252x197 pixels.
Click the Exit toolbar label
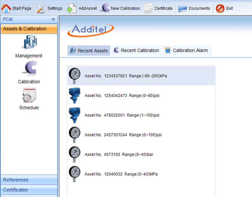(x=229, y=8)
